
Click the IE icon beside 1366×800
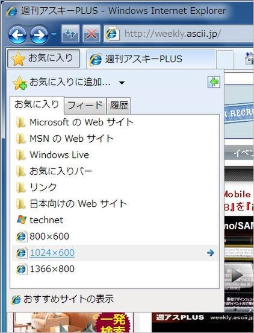click(x=22, y=269)
